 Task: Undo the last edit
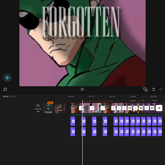[x=154, y=89]
